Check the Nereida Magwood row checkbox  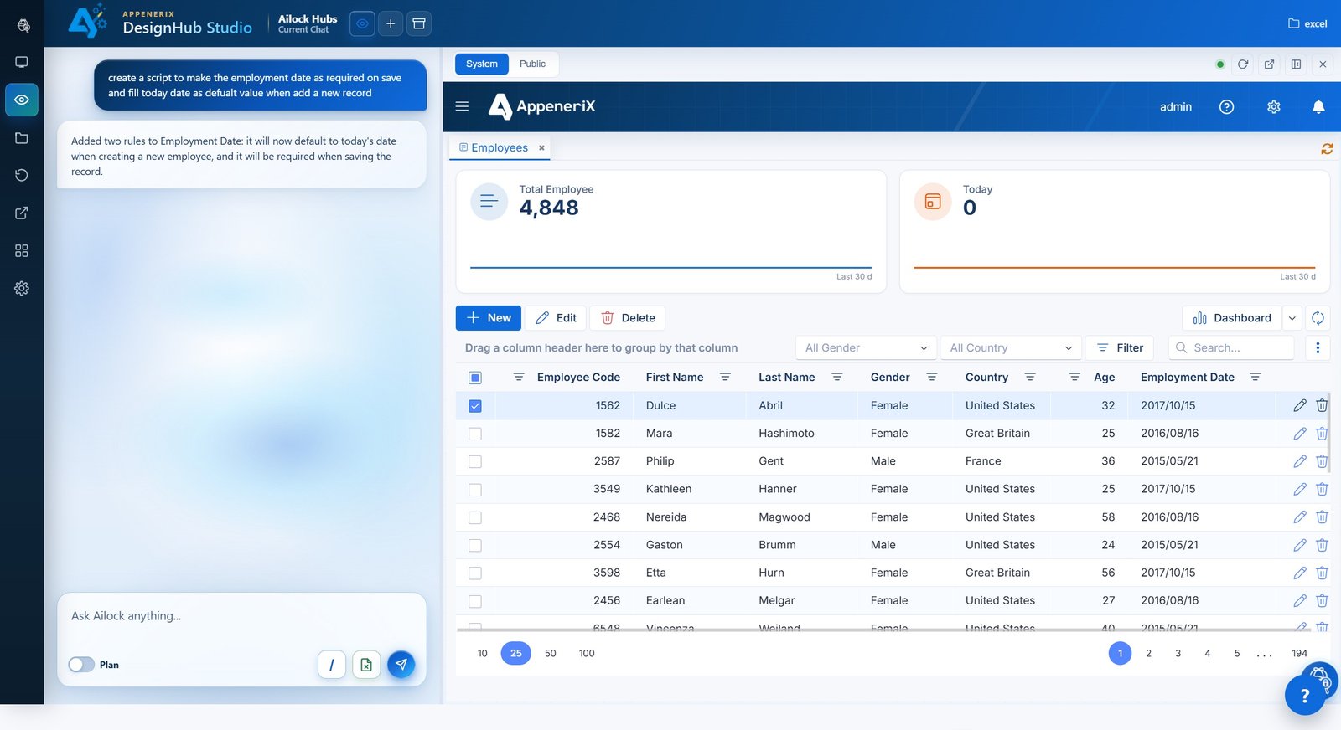[475, 517]
